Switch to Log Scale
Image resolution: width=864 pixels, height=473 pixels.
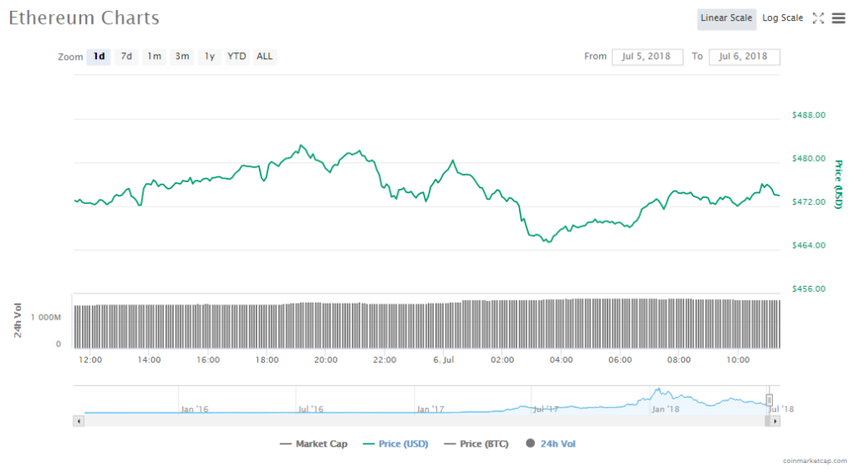click(782, 19)
